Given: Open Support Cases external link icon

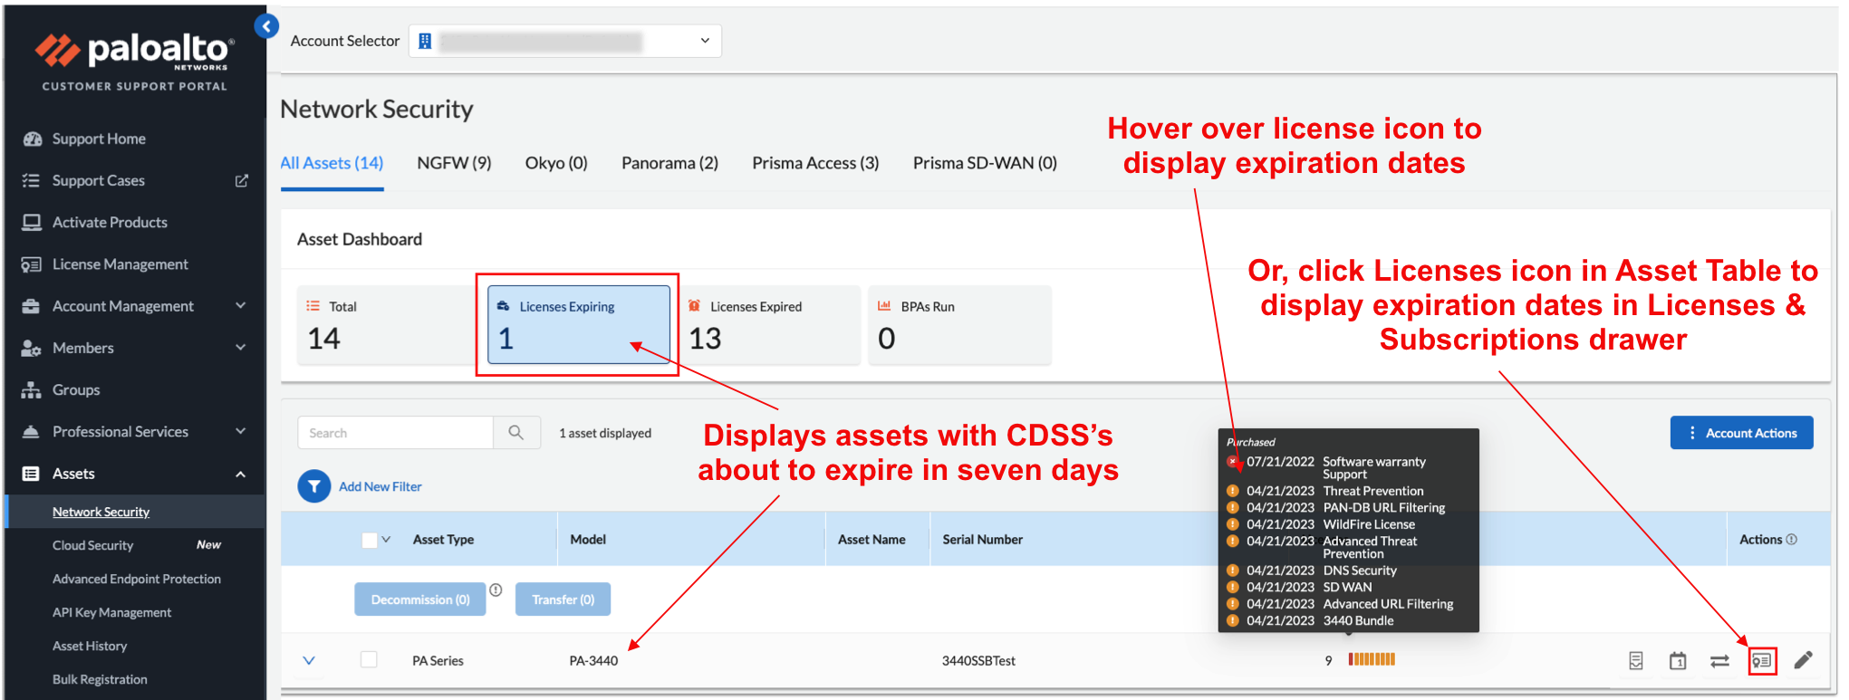Looking at the screenshot, I should (242, 180).
